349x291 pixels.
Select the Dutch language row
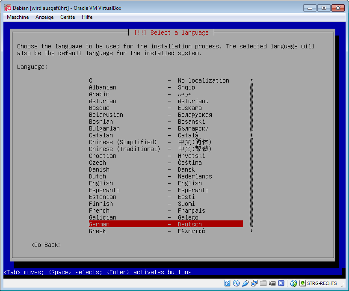point(166,176)
